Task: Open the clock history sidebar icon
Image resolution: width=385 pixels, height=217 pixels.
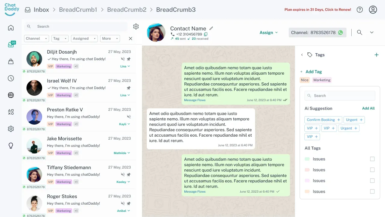Action: 11,78
